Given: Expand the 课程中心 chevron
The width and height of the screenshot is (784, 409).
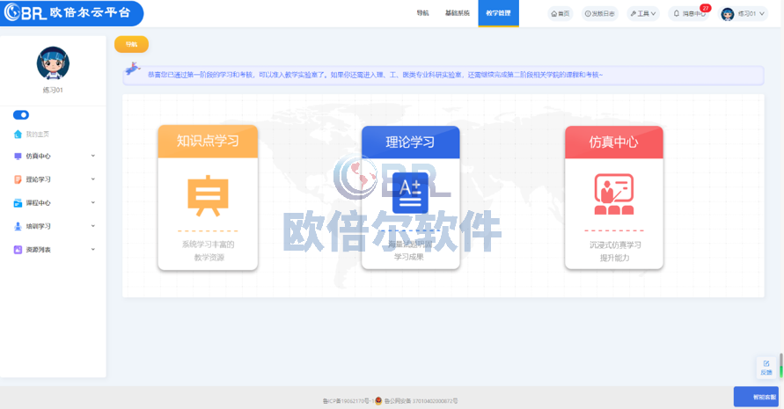Looking at the screenshot, I should click(93, 202).
